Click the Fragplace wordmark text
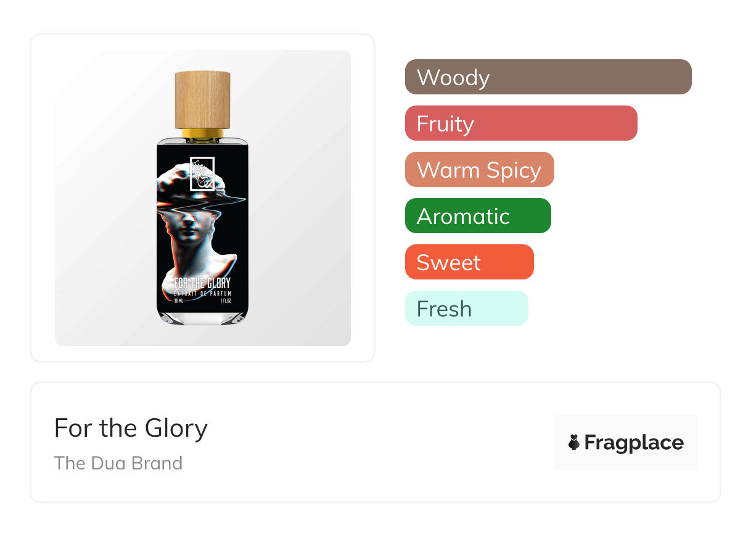Screen dimensions: 751x533 point(634,442)
